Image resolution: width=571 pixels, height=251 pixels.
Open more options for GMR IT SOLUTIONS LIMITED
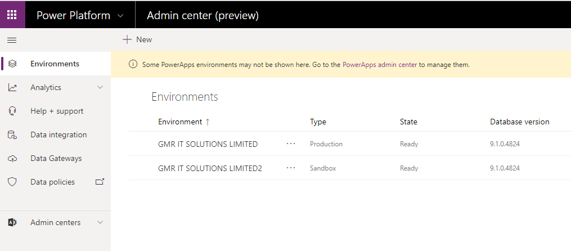click(x=290, y=144)
